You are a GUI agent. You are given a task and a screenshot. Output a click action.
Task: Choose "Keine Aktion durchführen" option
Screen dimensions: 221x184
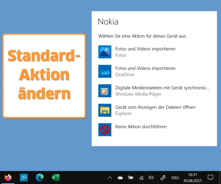tap(141, 127)
